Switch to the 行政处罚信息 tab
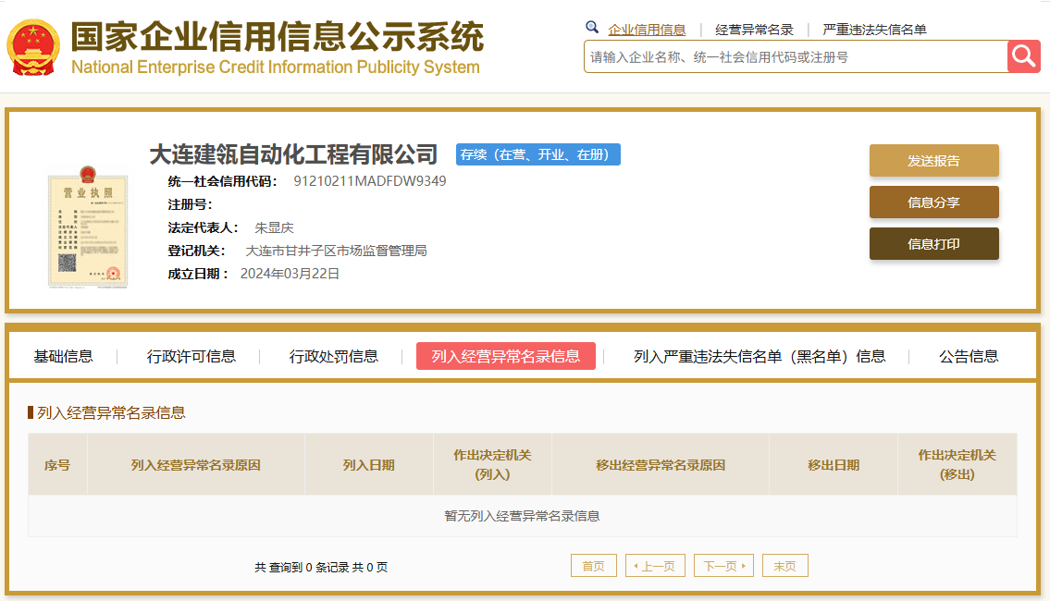The height and width of the screenshot is (601, 1050). pos(333,356)
